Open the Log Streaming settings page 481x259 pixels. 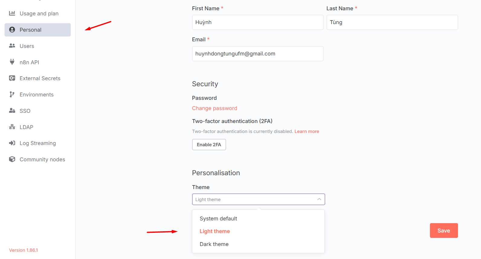point(37,143)
